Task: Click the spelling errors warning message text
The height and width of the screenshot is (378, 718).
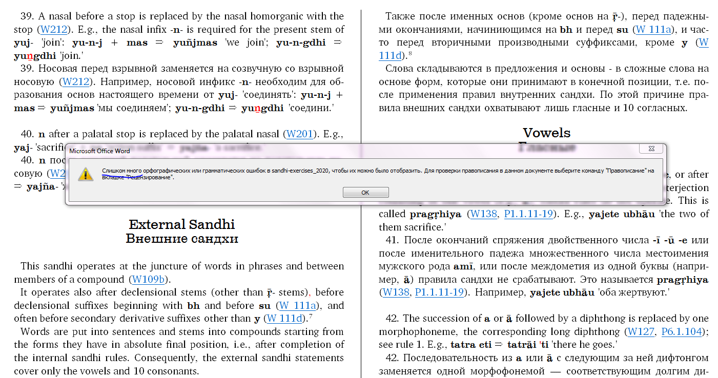Action: (x=378, y=174)
